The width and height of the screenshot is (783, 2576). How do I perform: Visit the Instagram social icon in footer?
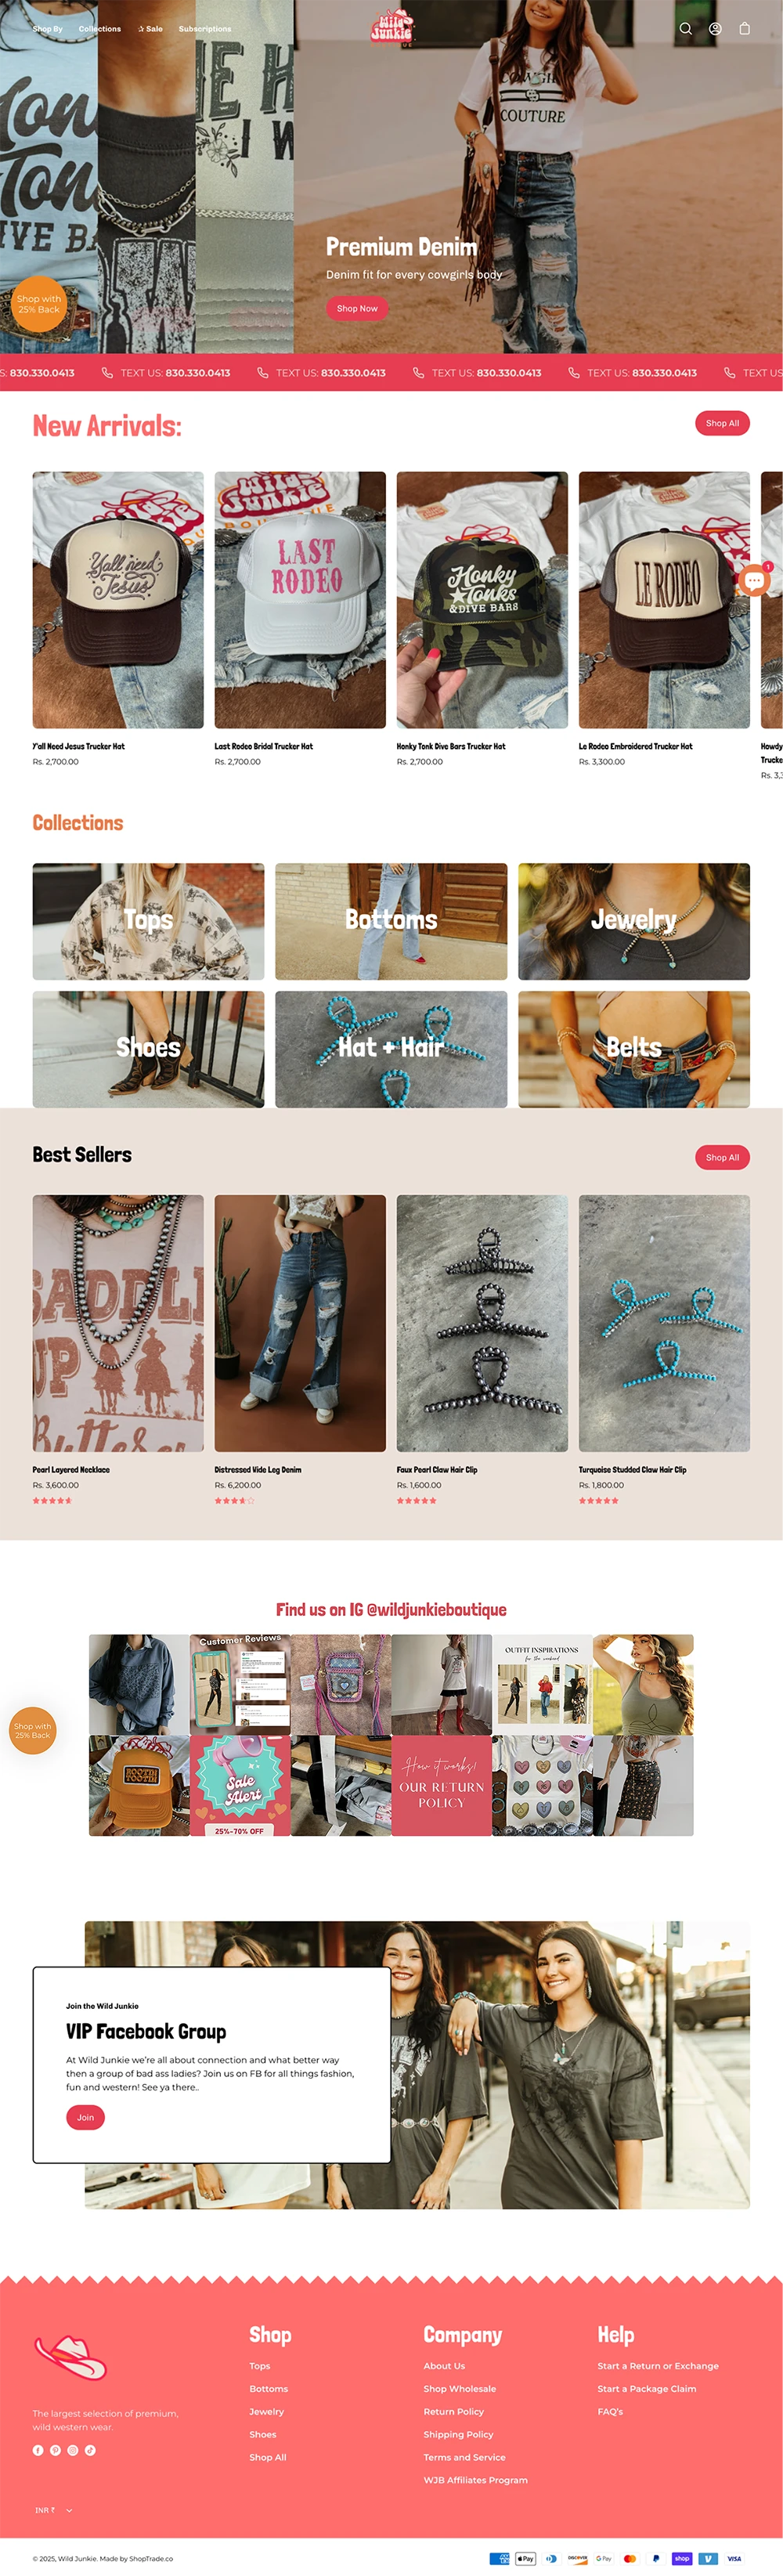pyautogui.click(x=72, y=2450)
